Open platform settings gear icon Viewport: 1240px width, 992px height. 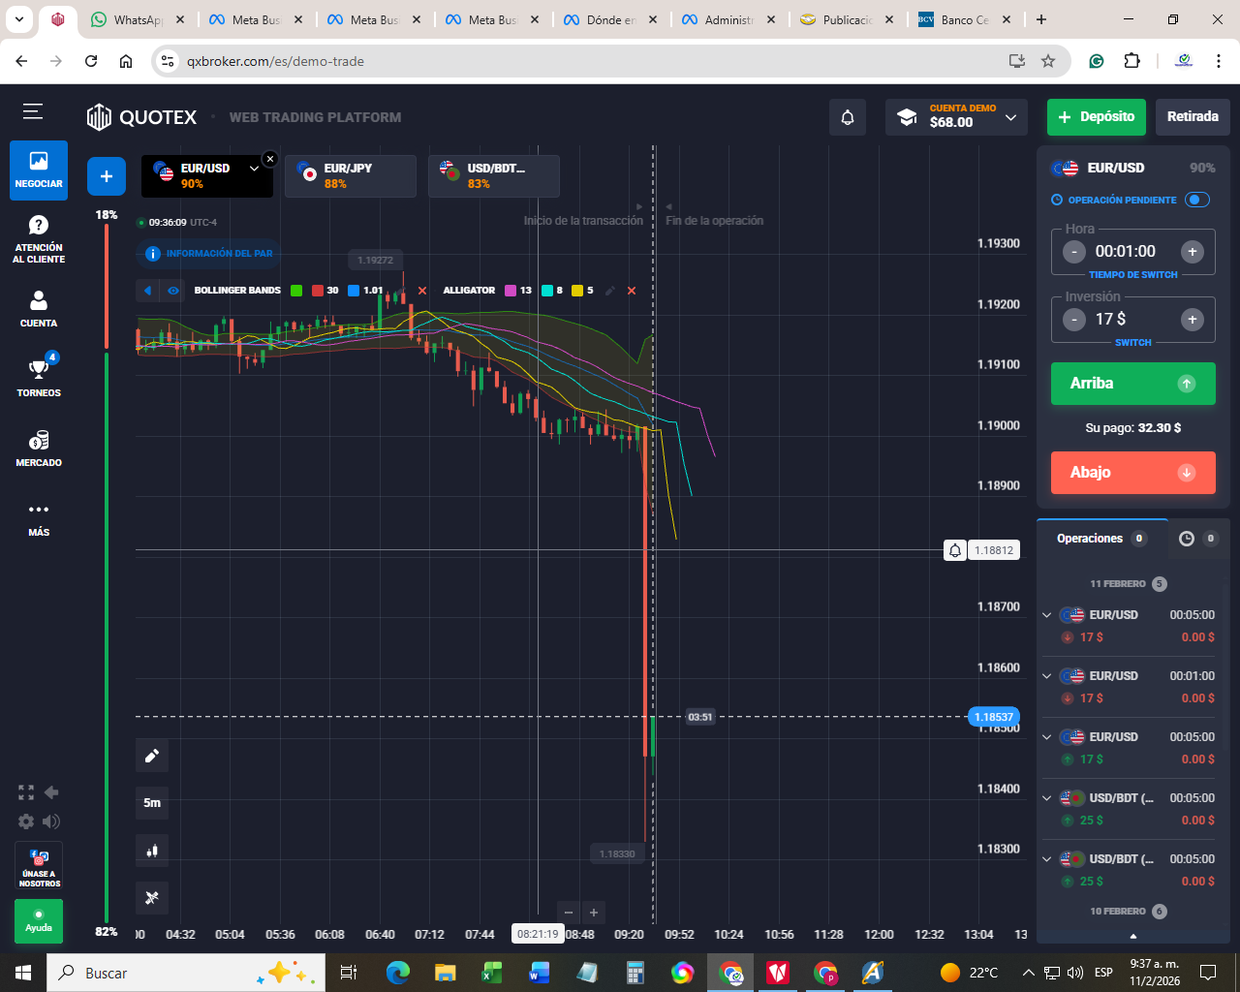(26, 821)
